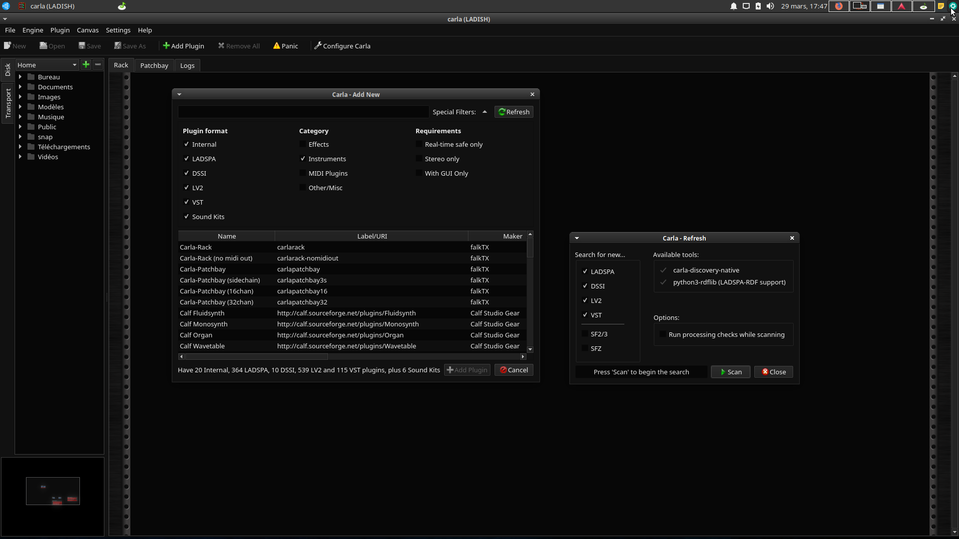Toggle Stereo only requirement

(419, 159)
